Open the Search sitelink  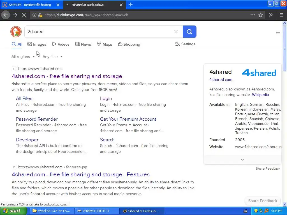pos(107,140)
